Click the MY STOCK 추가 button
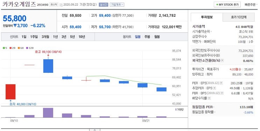The height and width of the screenshot is (131, 260). click(227, 5)
